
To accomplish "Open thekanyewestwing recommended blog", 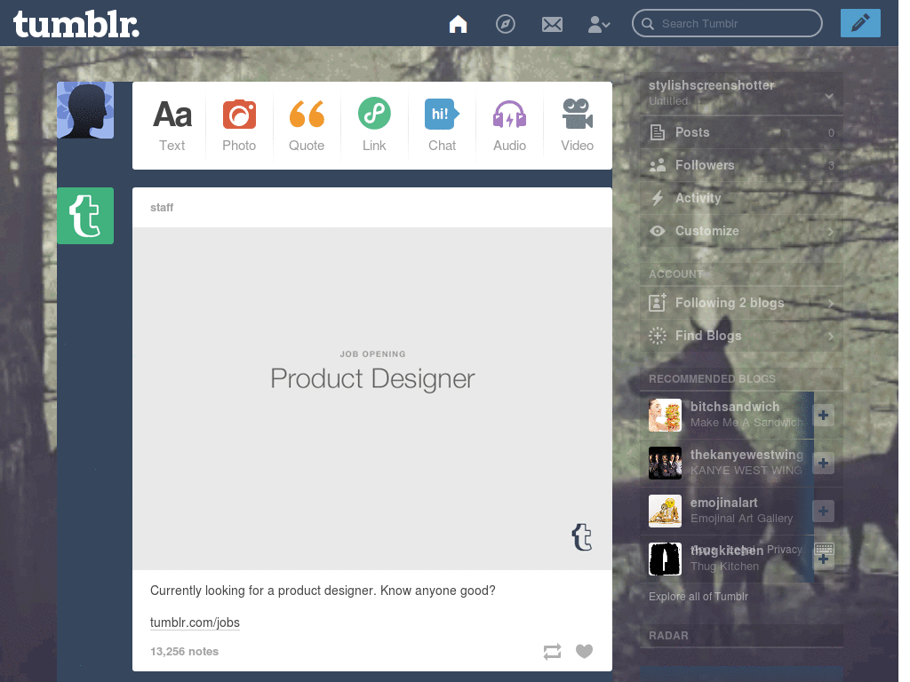I will [x=746, y=455].
